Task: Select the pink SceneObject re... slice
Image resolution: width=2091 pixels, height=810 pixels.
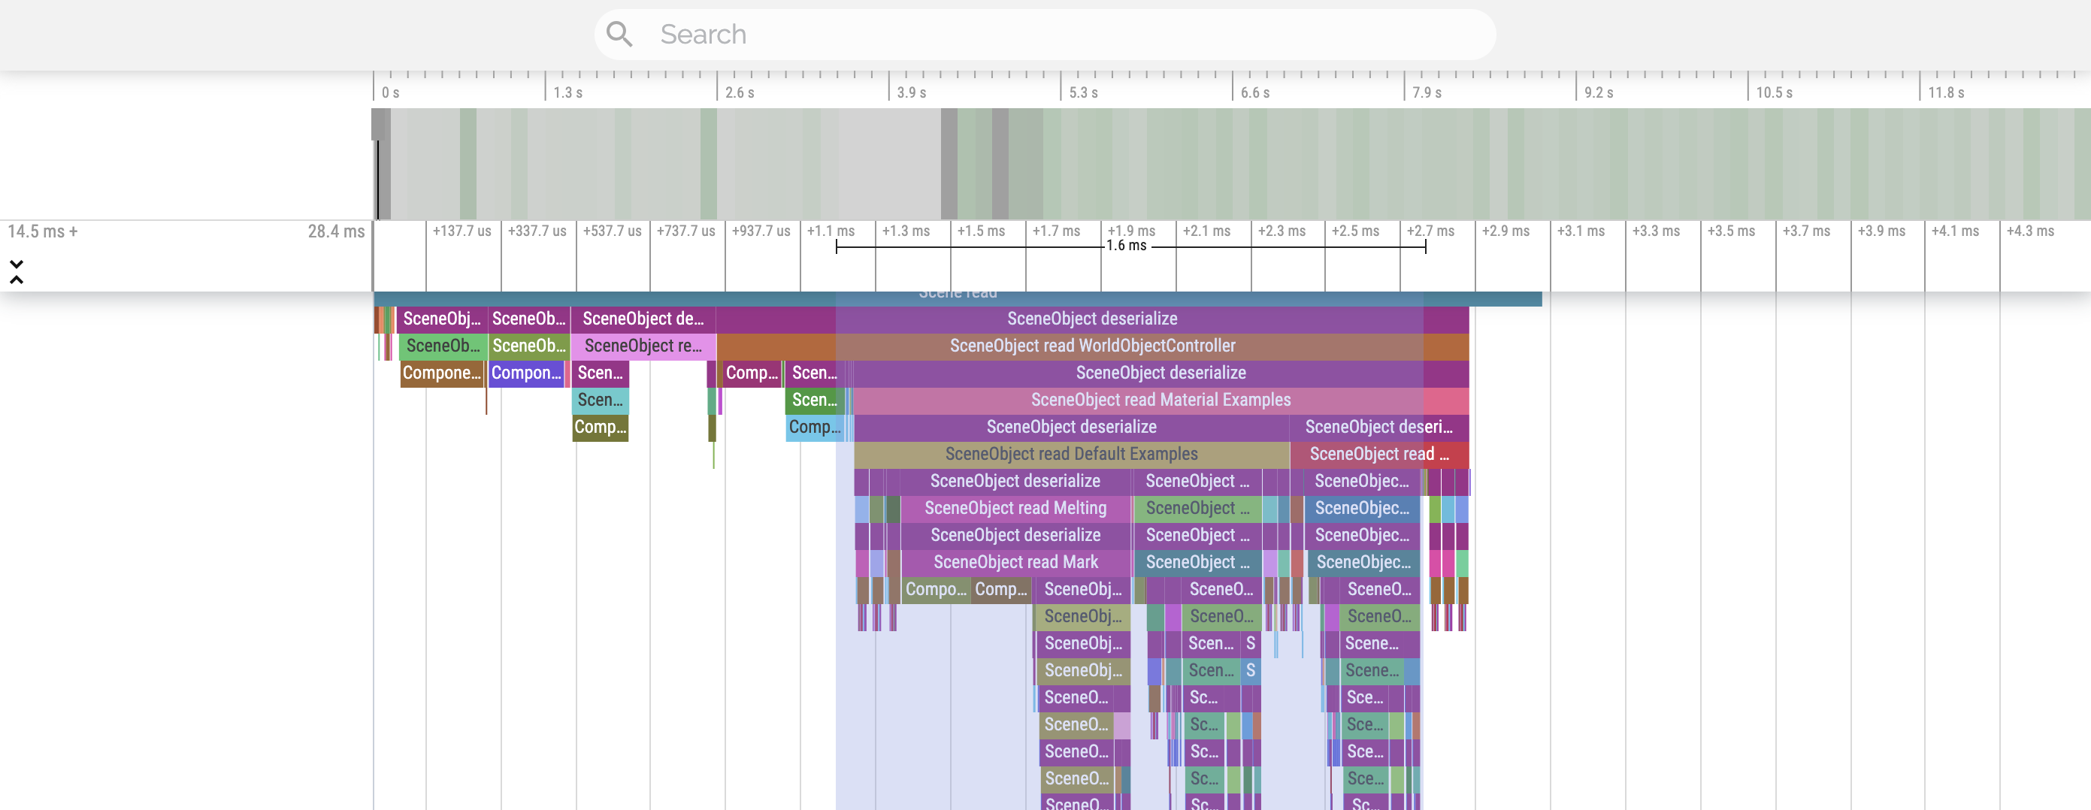Action: click(x=643, y=346)
